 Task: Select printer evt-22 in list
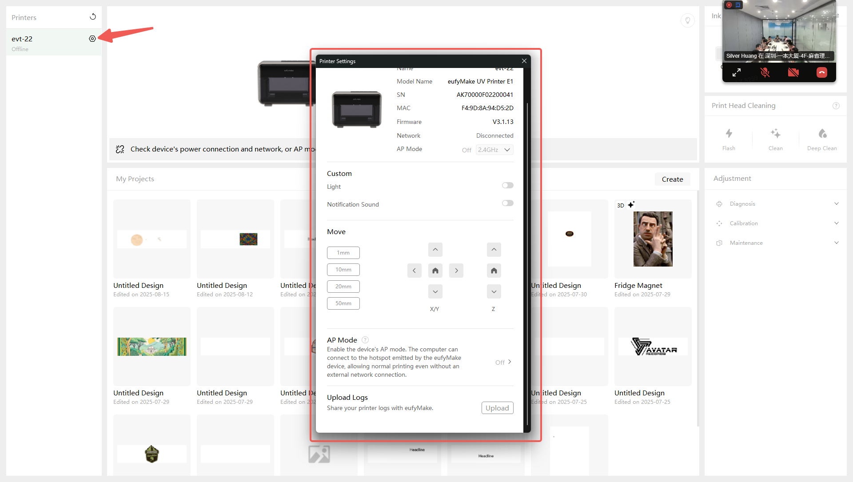tap(54, 43)
